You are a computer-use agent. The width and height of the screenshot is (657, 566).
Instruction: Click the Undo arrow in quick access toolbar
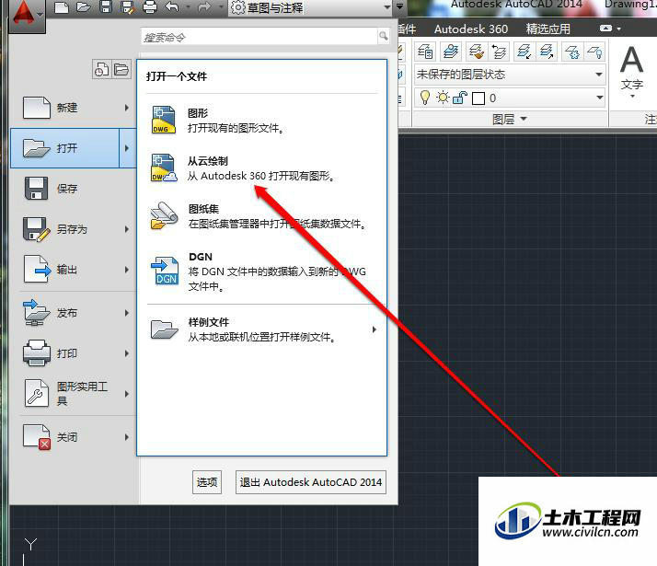point(172,6)
